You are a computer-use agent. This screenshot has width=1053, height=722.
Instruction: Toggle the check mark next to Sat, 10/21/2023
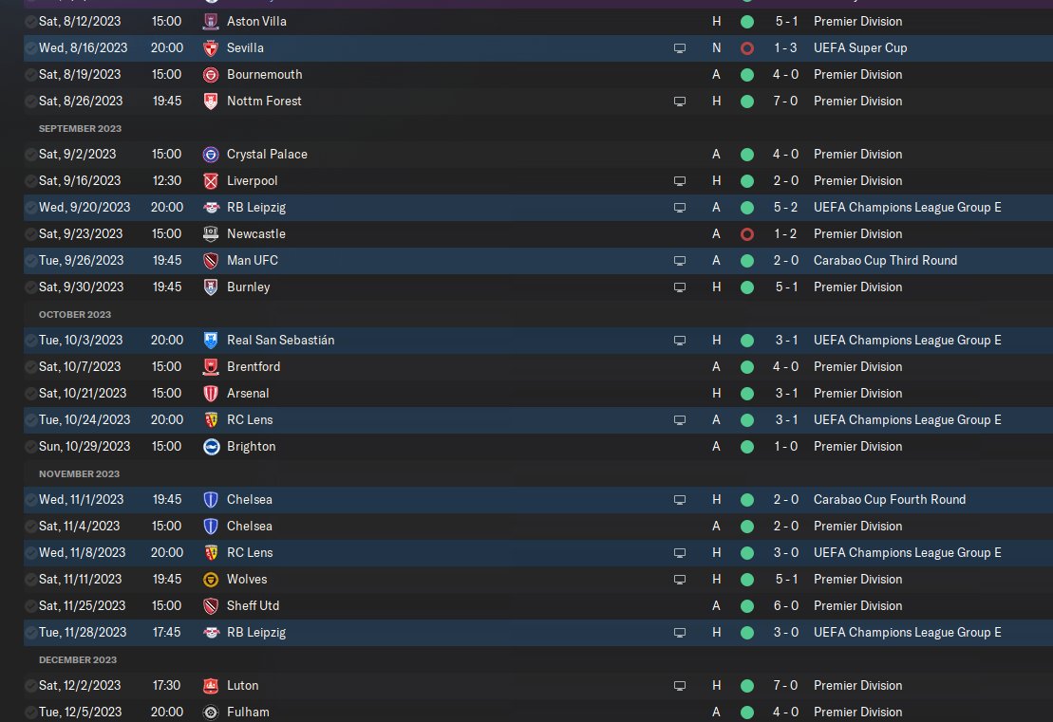point(31,393)
